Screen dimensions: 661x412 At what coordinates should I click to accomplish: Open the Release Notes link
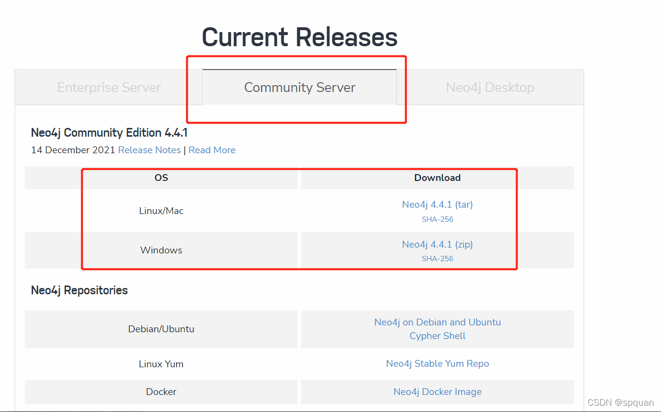pyautogui.click(x=149, y=150)
